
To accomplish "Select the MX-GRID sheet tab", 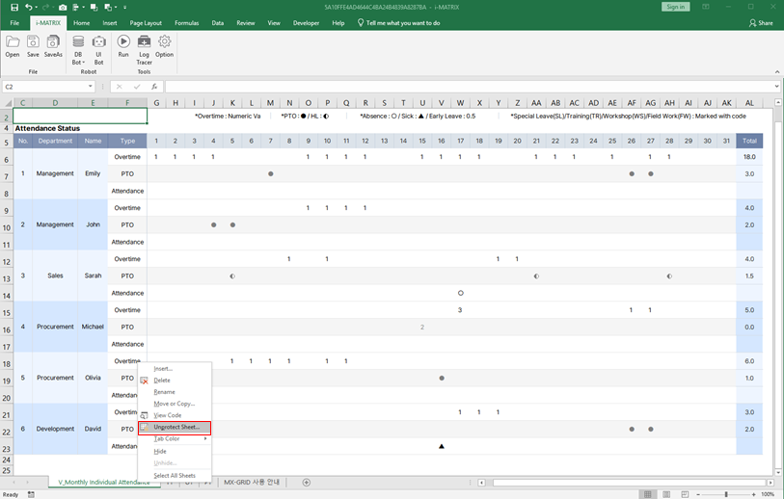I will tap(251, 482).
